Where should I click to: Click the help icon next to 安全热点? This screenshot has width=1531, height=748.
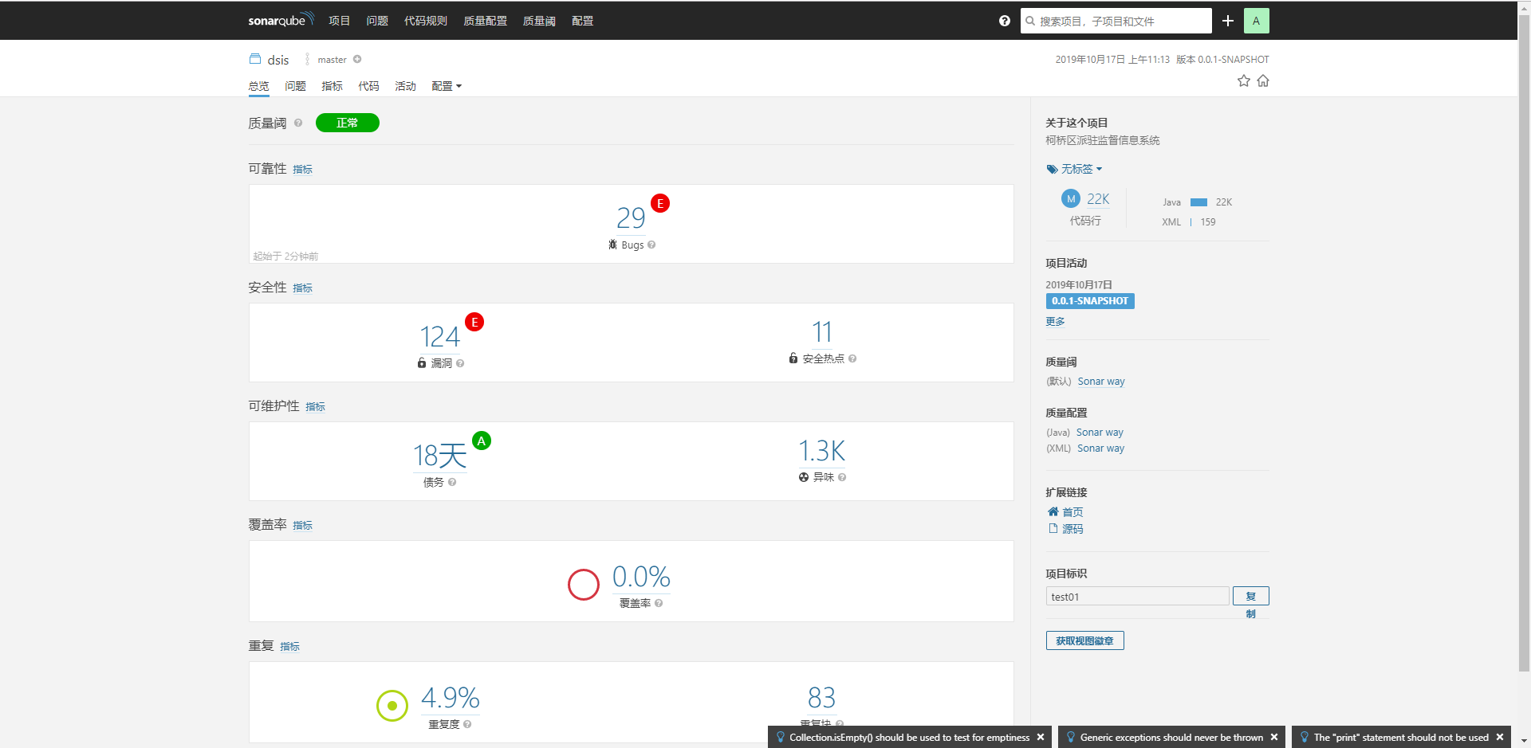pos(852,358)
